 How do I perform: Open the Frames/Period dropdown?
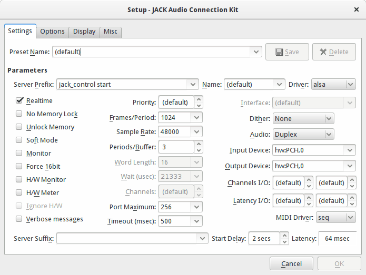[x=196, y=117]
